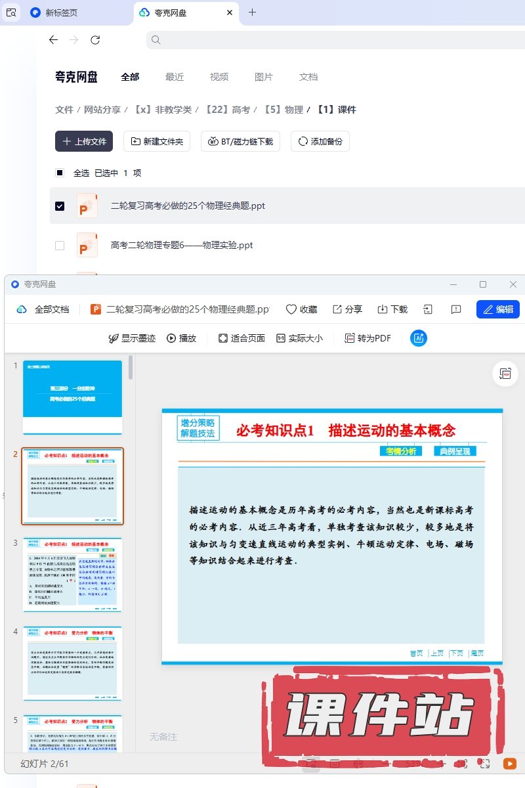Open the 文档 tab
Viewport: 525px width, 788px height.
(x=308, y=77)
